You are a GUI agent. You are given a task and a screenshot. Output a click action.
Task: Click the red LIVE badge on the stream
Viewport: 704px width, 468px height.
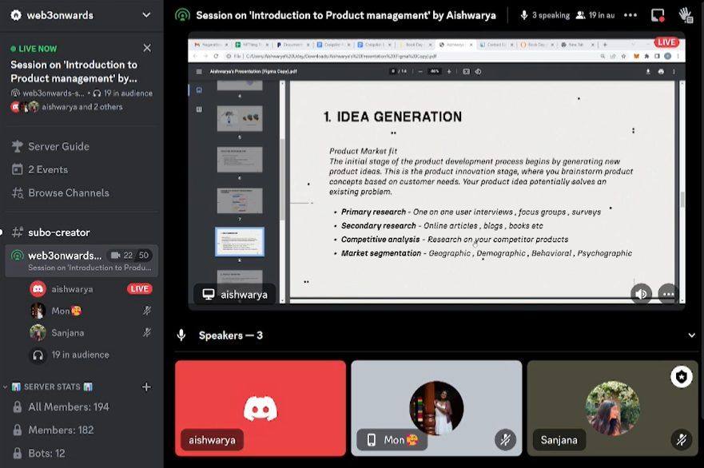click(x=666, y=42)
